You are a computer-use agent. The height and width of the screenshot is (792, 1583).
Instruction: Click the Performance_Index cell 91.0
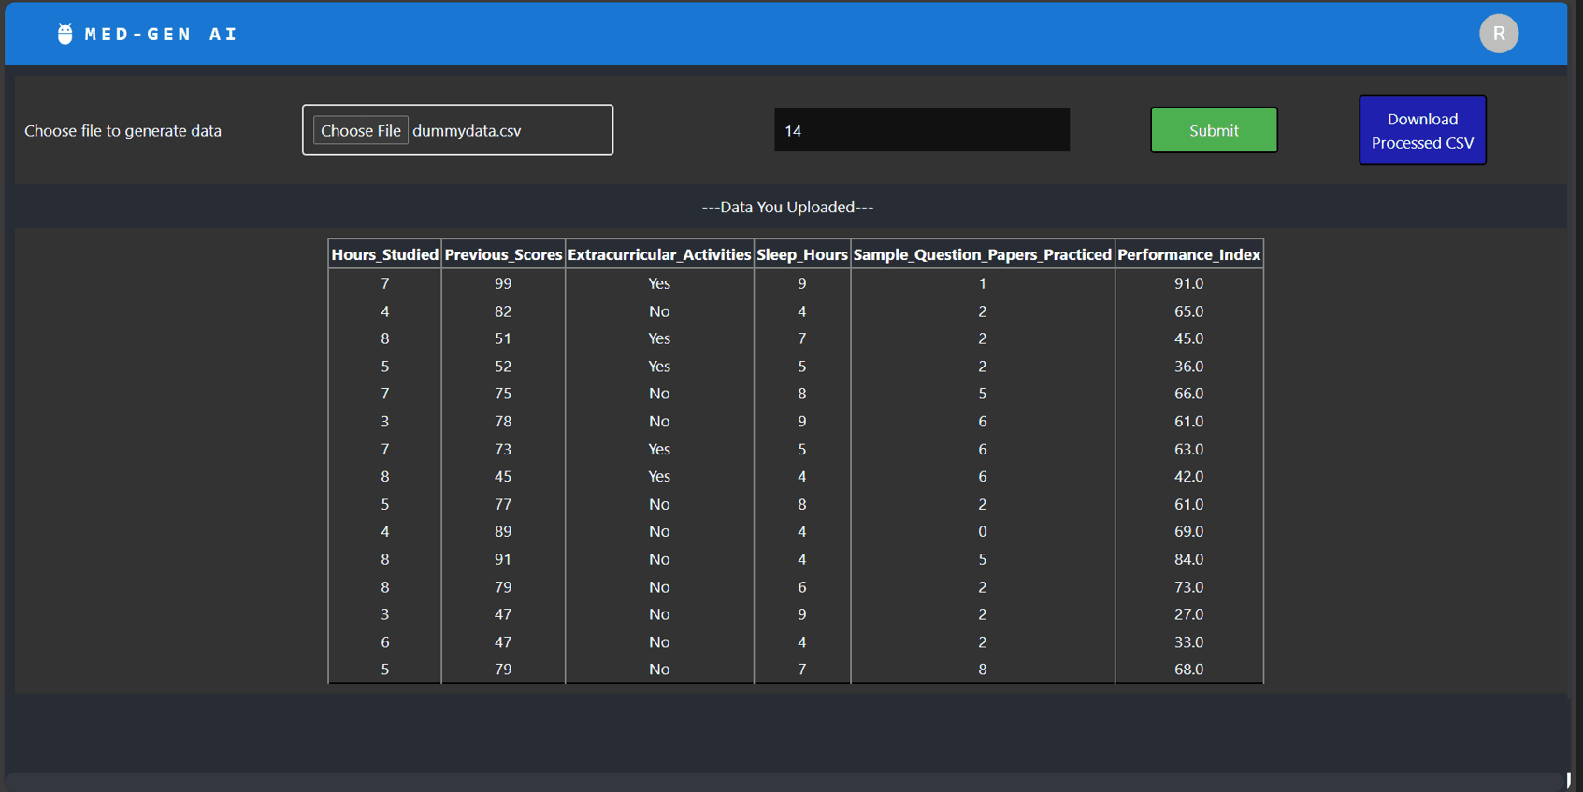coord(1188,283)
